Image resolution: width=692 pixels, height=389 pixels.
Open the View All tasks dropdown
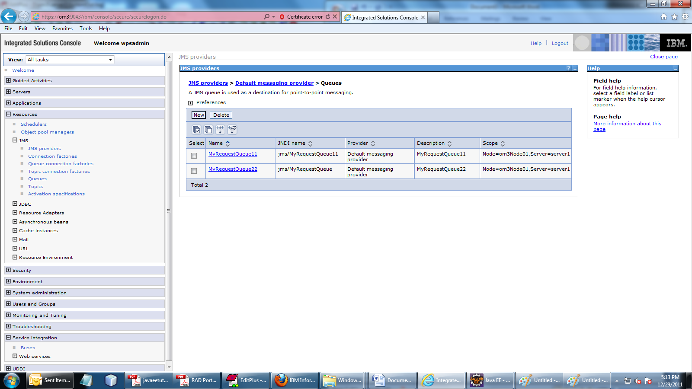pyautogui.click(x=70, y=60)
